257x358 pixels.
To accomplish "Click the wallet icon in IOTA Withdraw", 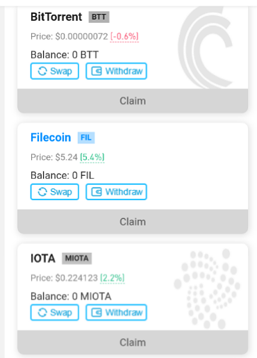I will pos(97,313).
